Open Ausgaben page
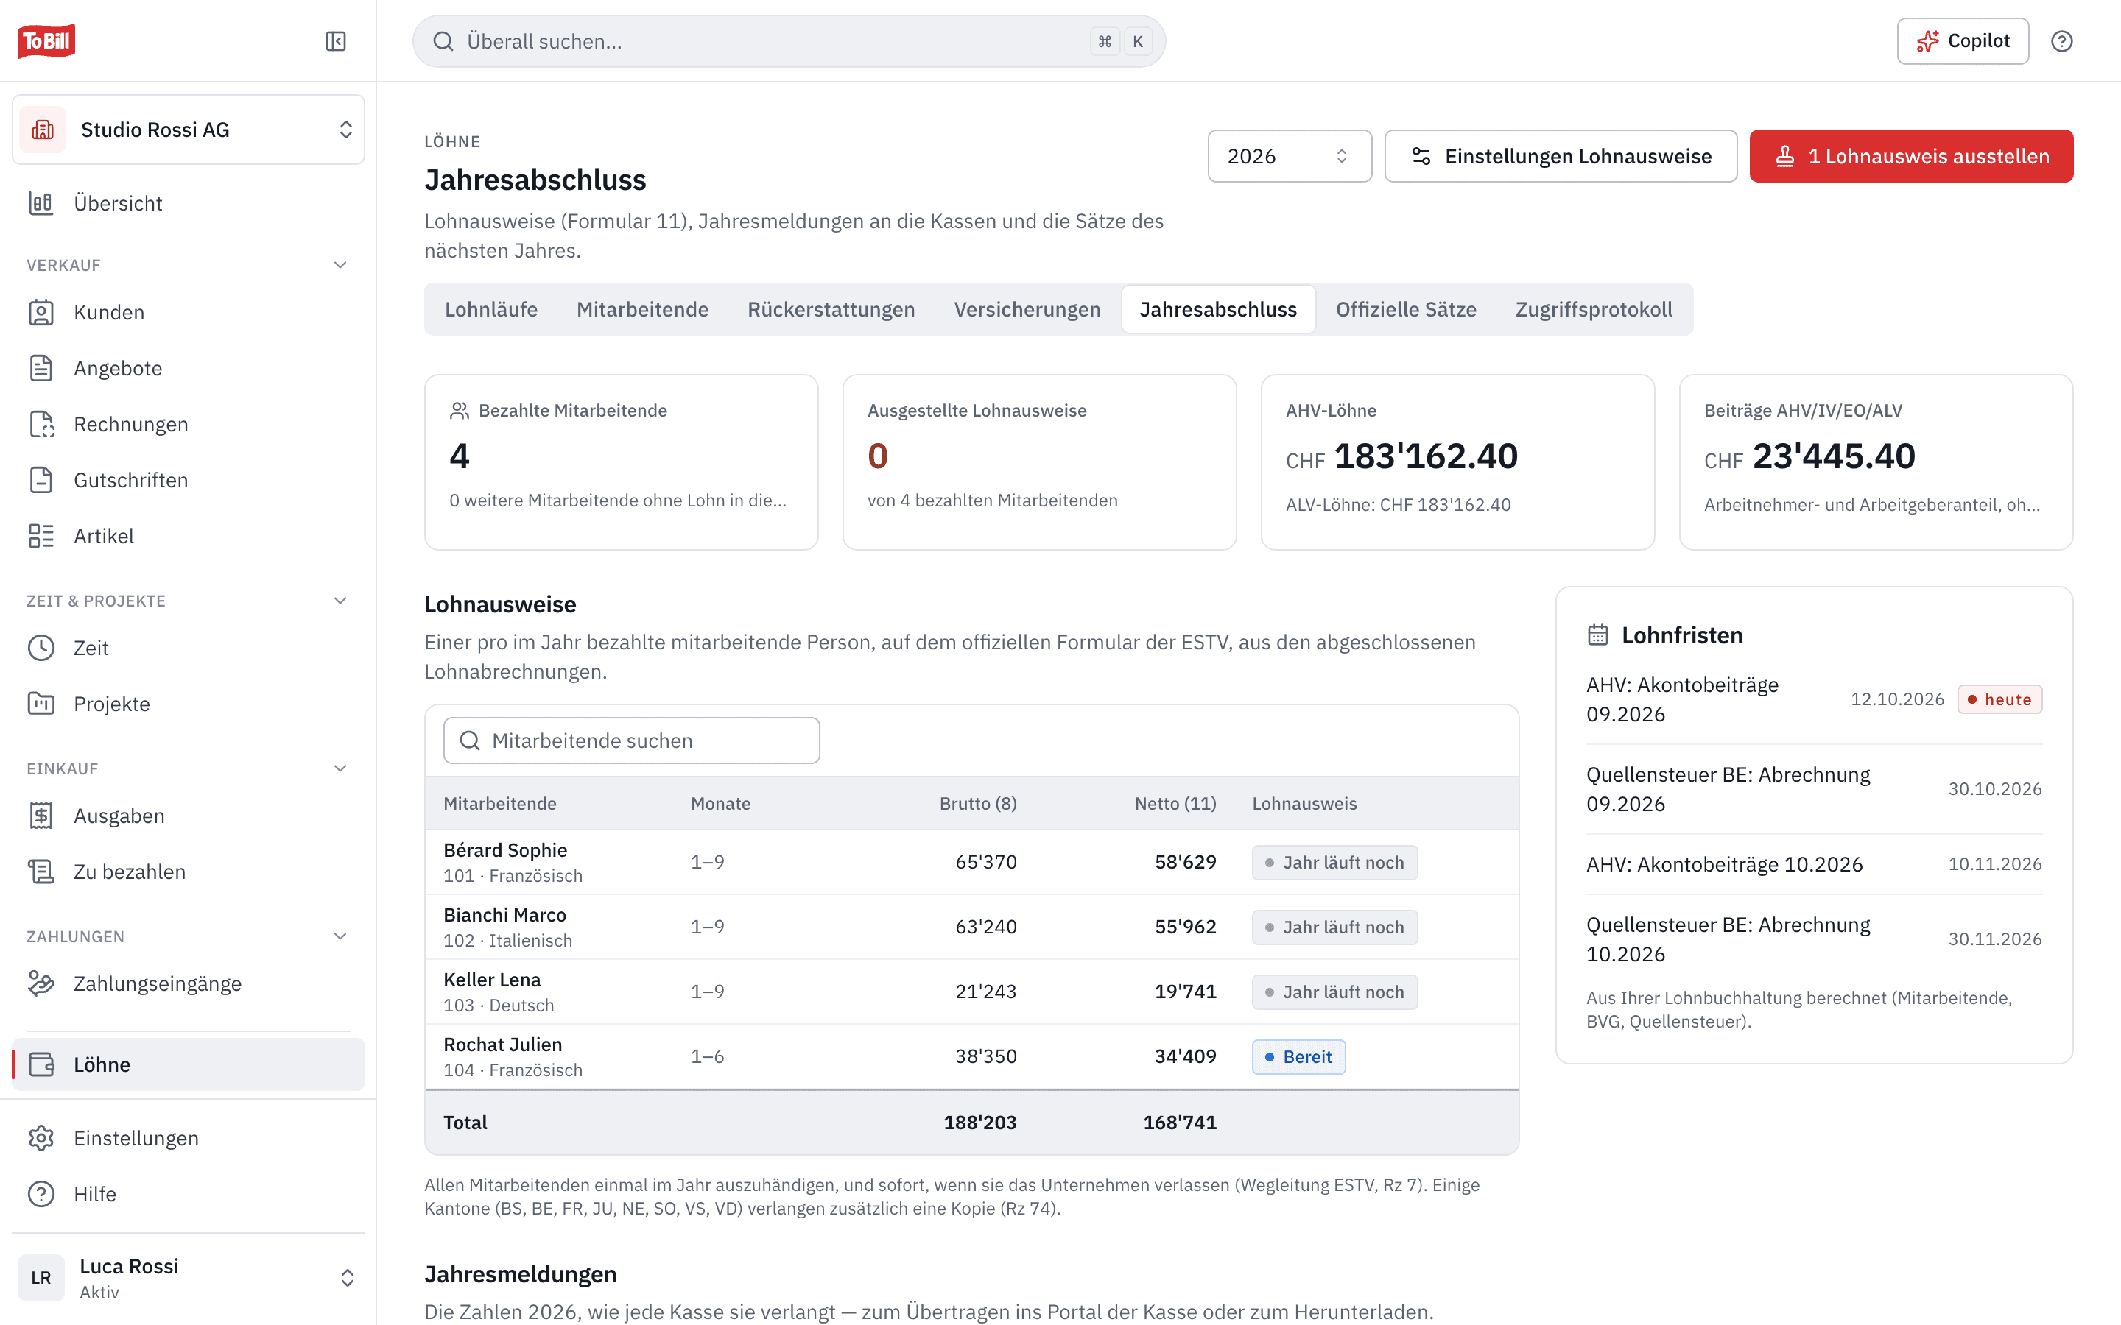The image size is (2121, 1325). 189,816
